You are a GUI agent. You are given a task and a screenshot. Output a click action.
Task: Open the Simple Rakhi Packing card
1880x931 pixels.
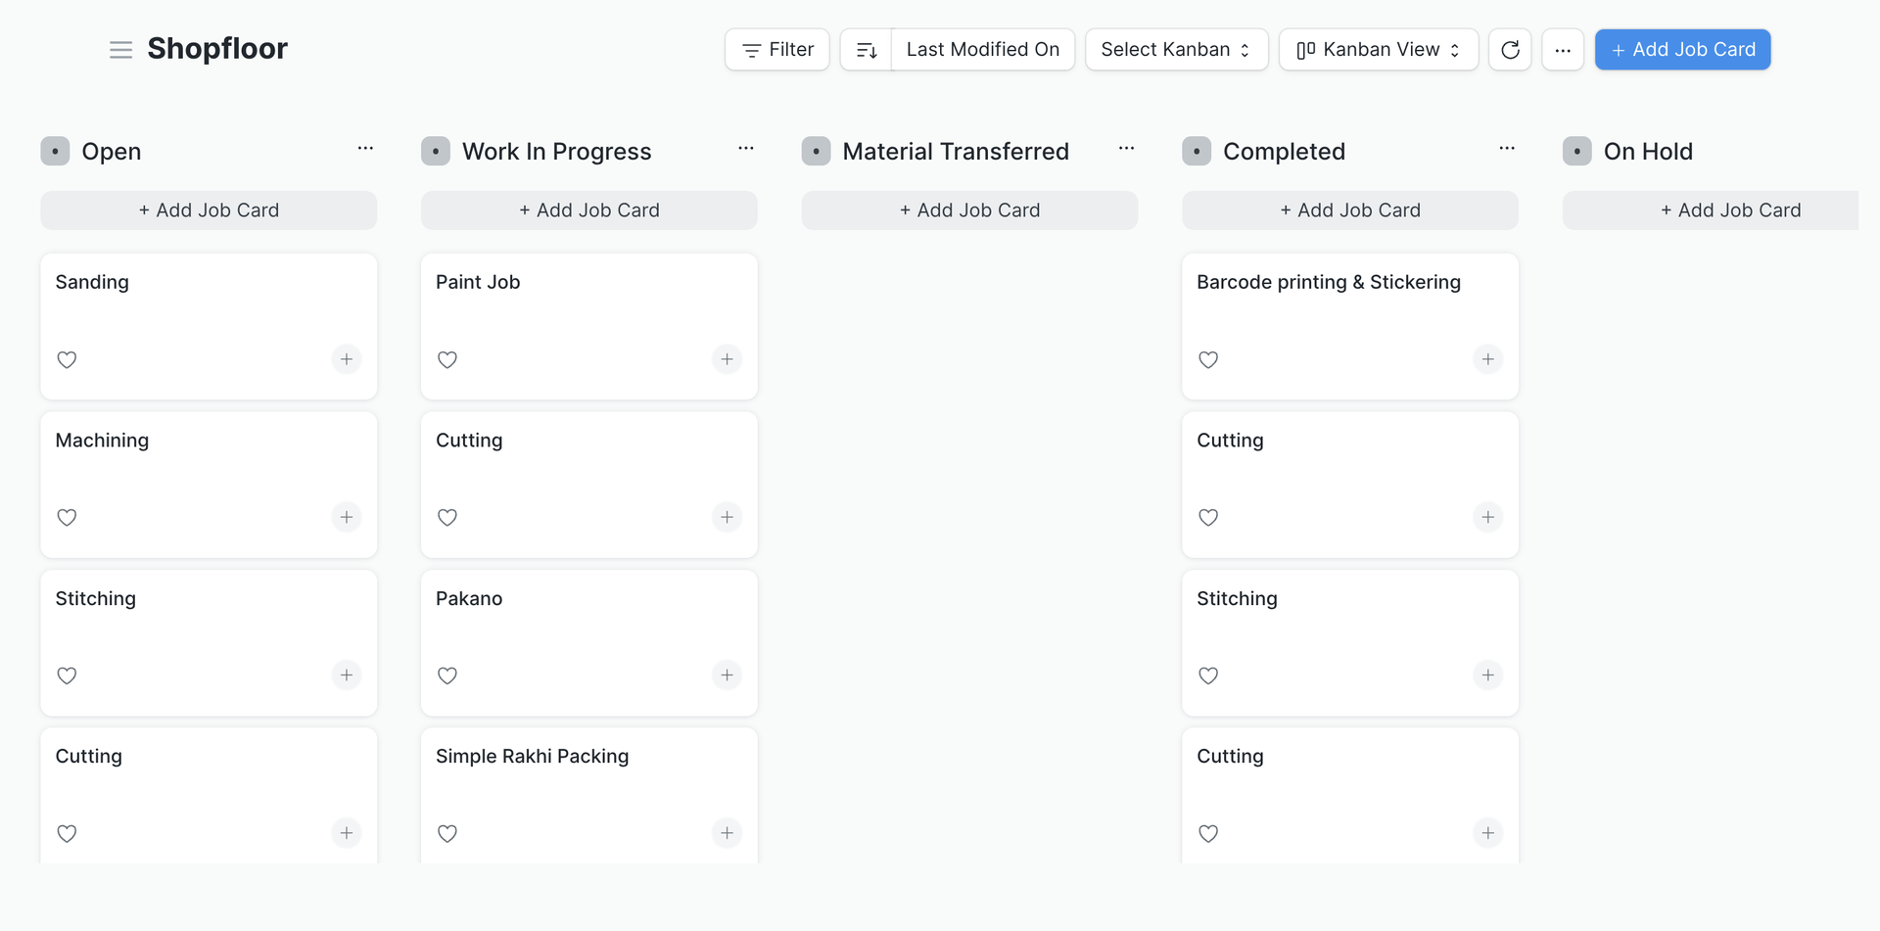(532, 757)
